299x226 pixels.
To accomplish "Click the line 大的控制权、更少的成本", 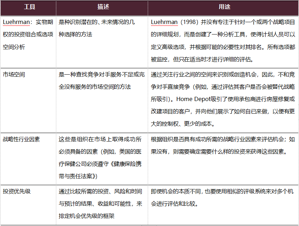I will point(182,124).
